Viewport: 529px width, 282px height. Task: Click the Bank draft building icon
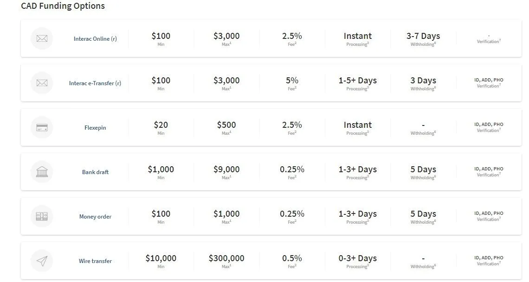42,172
